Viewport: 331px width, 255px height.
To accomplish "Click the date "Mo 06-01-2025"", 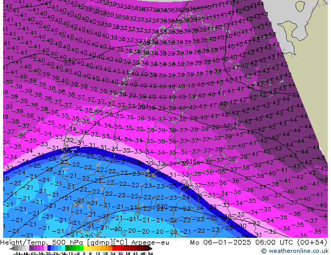I will click(221, 243).
